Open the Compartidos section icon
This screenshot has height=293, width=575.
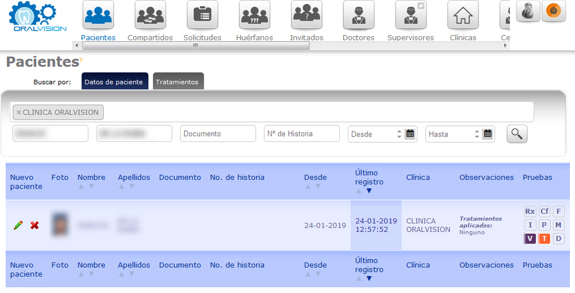point(150,16)
